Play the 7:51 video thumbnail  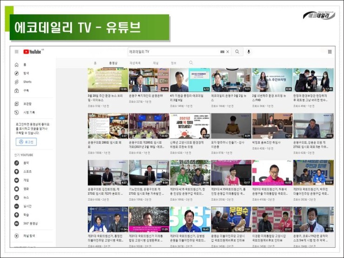tap(231, 219)
